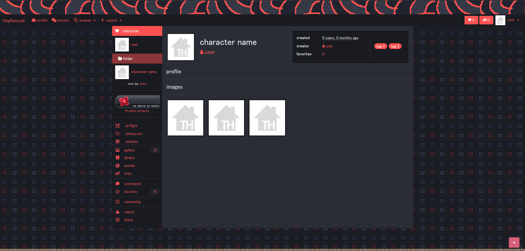Viewport: 525px width, 251px height.
Task: Open the forums page
Action: pos(60,20)
